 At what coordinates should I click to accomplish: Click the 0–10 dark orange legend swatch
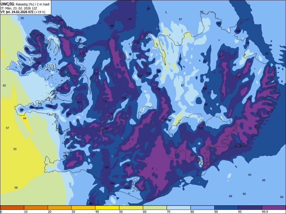click(x=12, y=208)
